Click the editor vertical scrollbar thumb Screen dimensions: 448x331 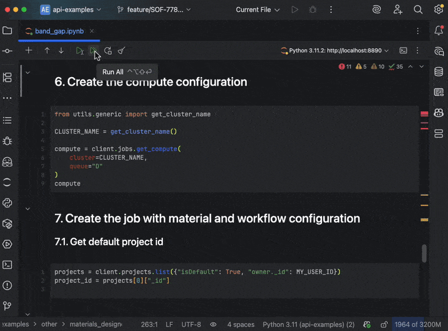click(424, 253)
